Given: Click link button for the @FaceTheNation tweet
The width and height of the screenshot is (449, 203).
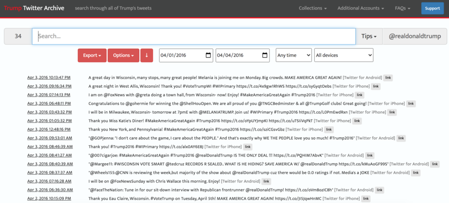Looking at the screenshot, I should click(x=380, y=190).
